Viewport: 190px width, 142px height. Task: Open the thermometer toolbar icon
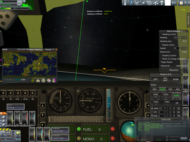(x=125, y=3)
